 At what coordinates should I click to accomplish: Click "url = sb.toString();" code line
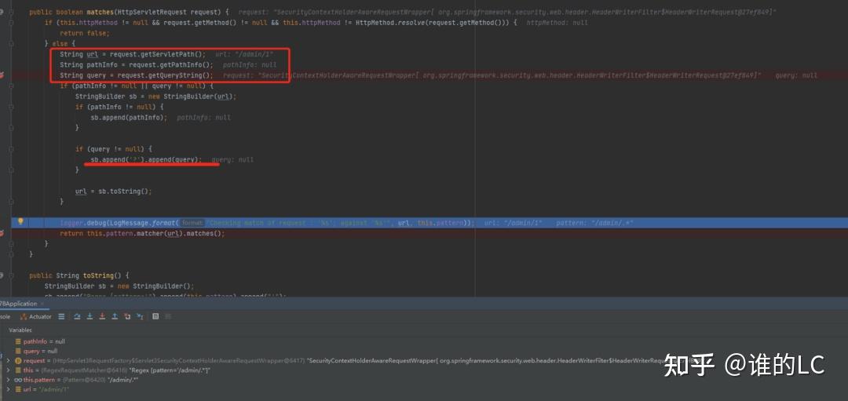coord(114,191)
